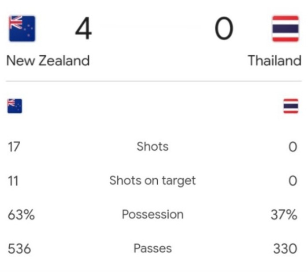The width and height of the screenshot is (308, 275).
Task: Click New Zealand's 536 passes value
Action: click(x=19, y=249)
